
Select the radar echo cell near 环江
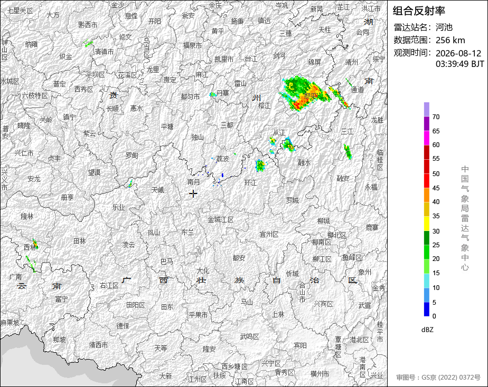click(260, 165)
